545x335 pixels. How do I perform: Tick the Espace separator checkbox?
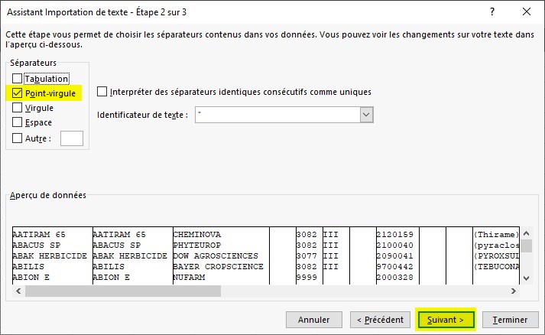(x=18, y=122)
